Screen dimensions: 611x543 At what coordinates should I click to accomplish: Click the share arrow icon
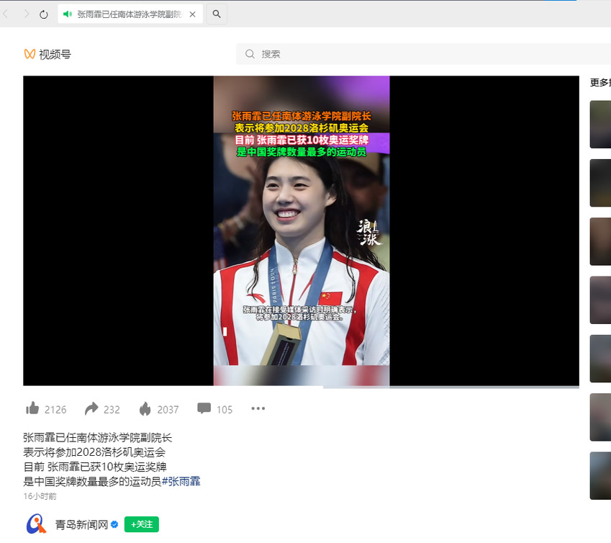pyautogui.click(x=91, y=409)
